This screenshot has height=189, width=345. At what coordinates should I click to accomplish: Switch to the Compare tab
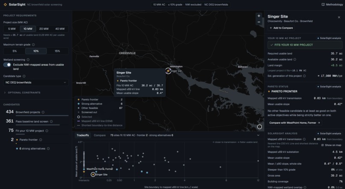(100, 135)
